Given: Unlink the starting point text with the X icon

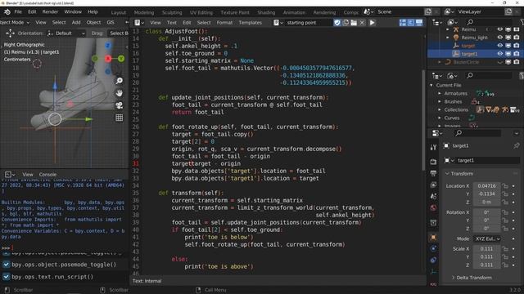Looking at the screenshot, I should pos(362,23).
